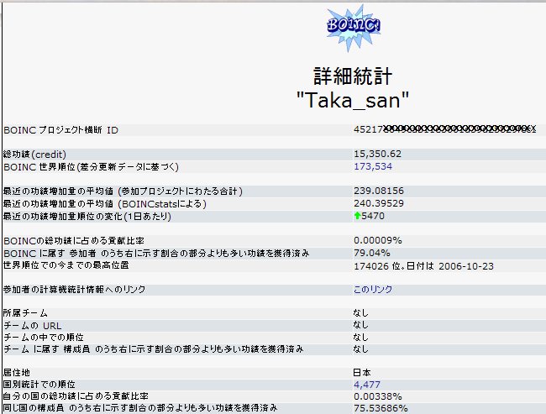
Task: Click the 世界順位での今までの最高位置 label
Action: point(66,265)
